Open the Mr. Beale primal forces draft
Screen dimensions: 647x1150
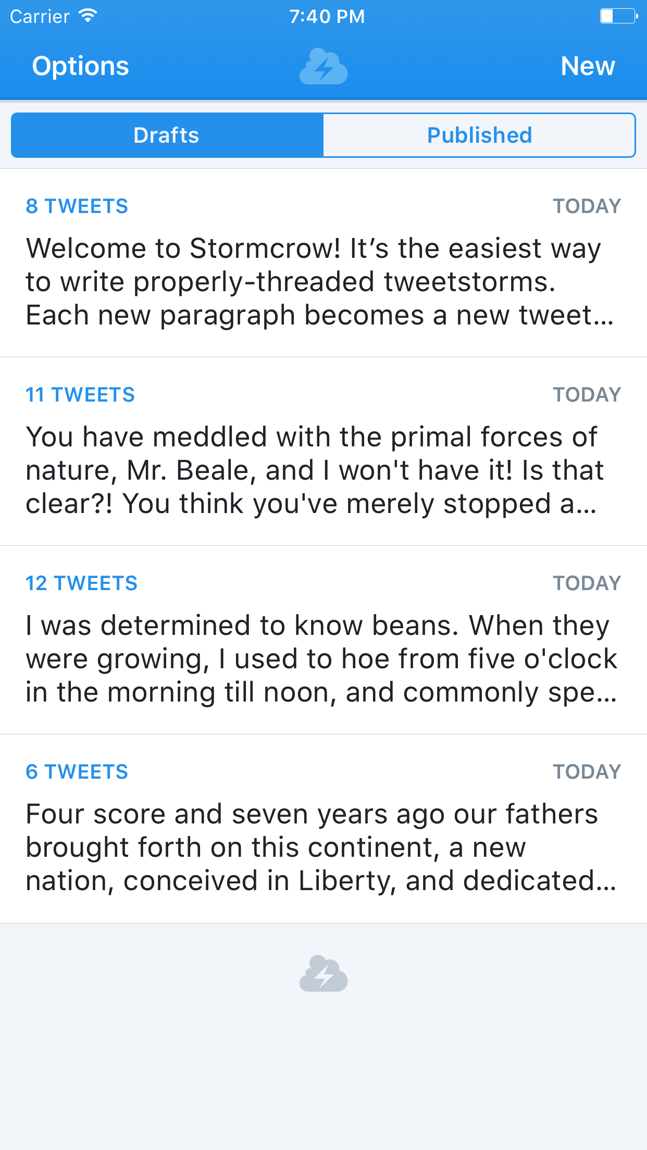(323, 452)
